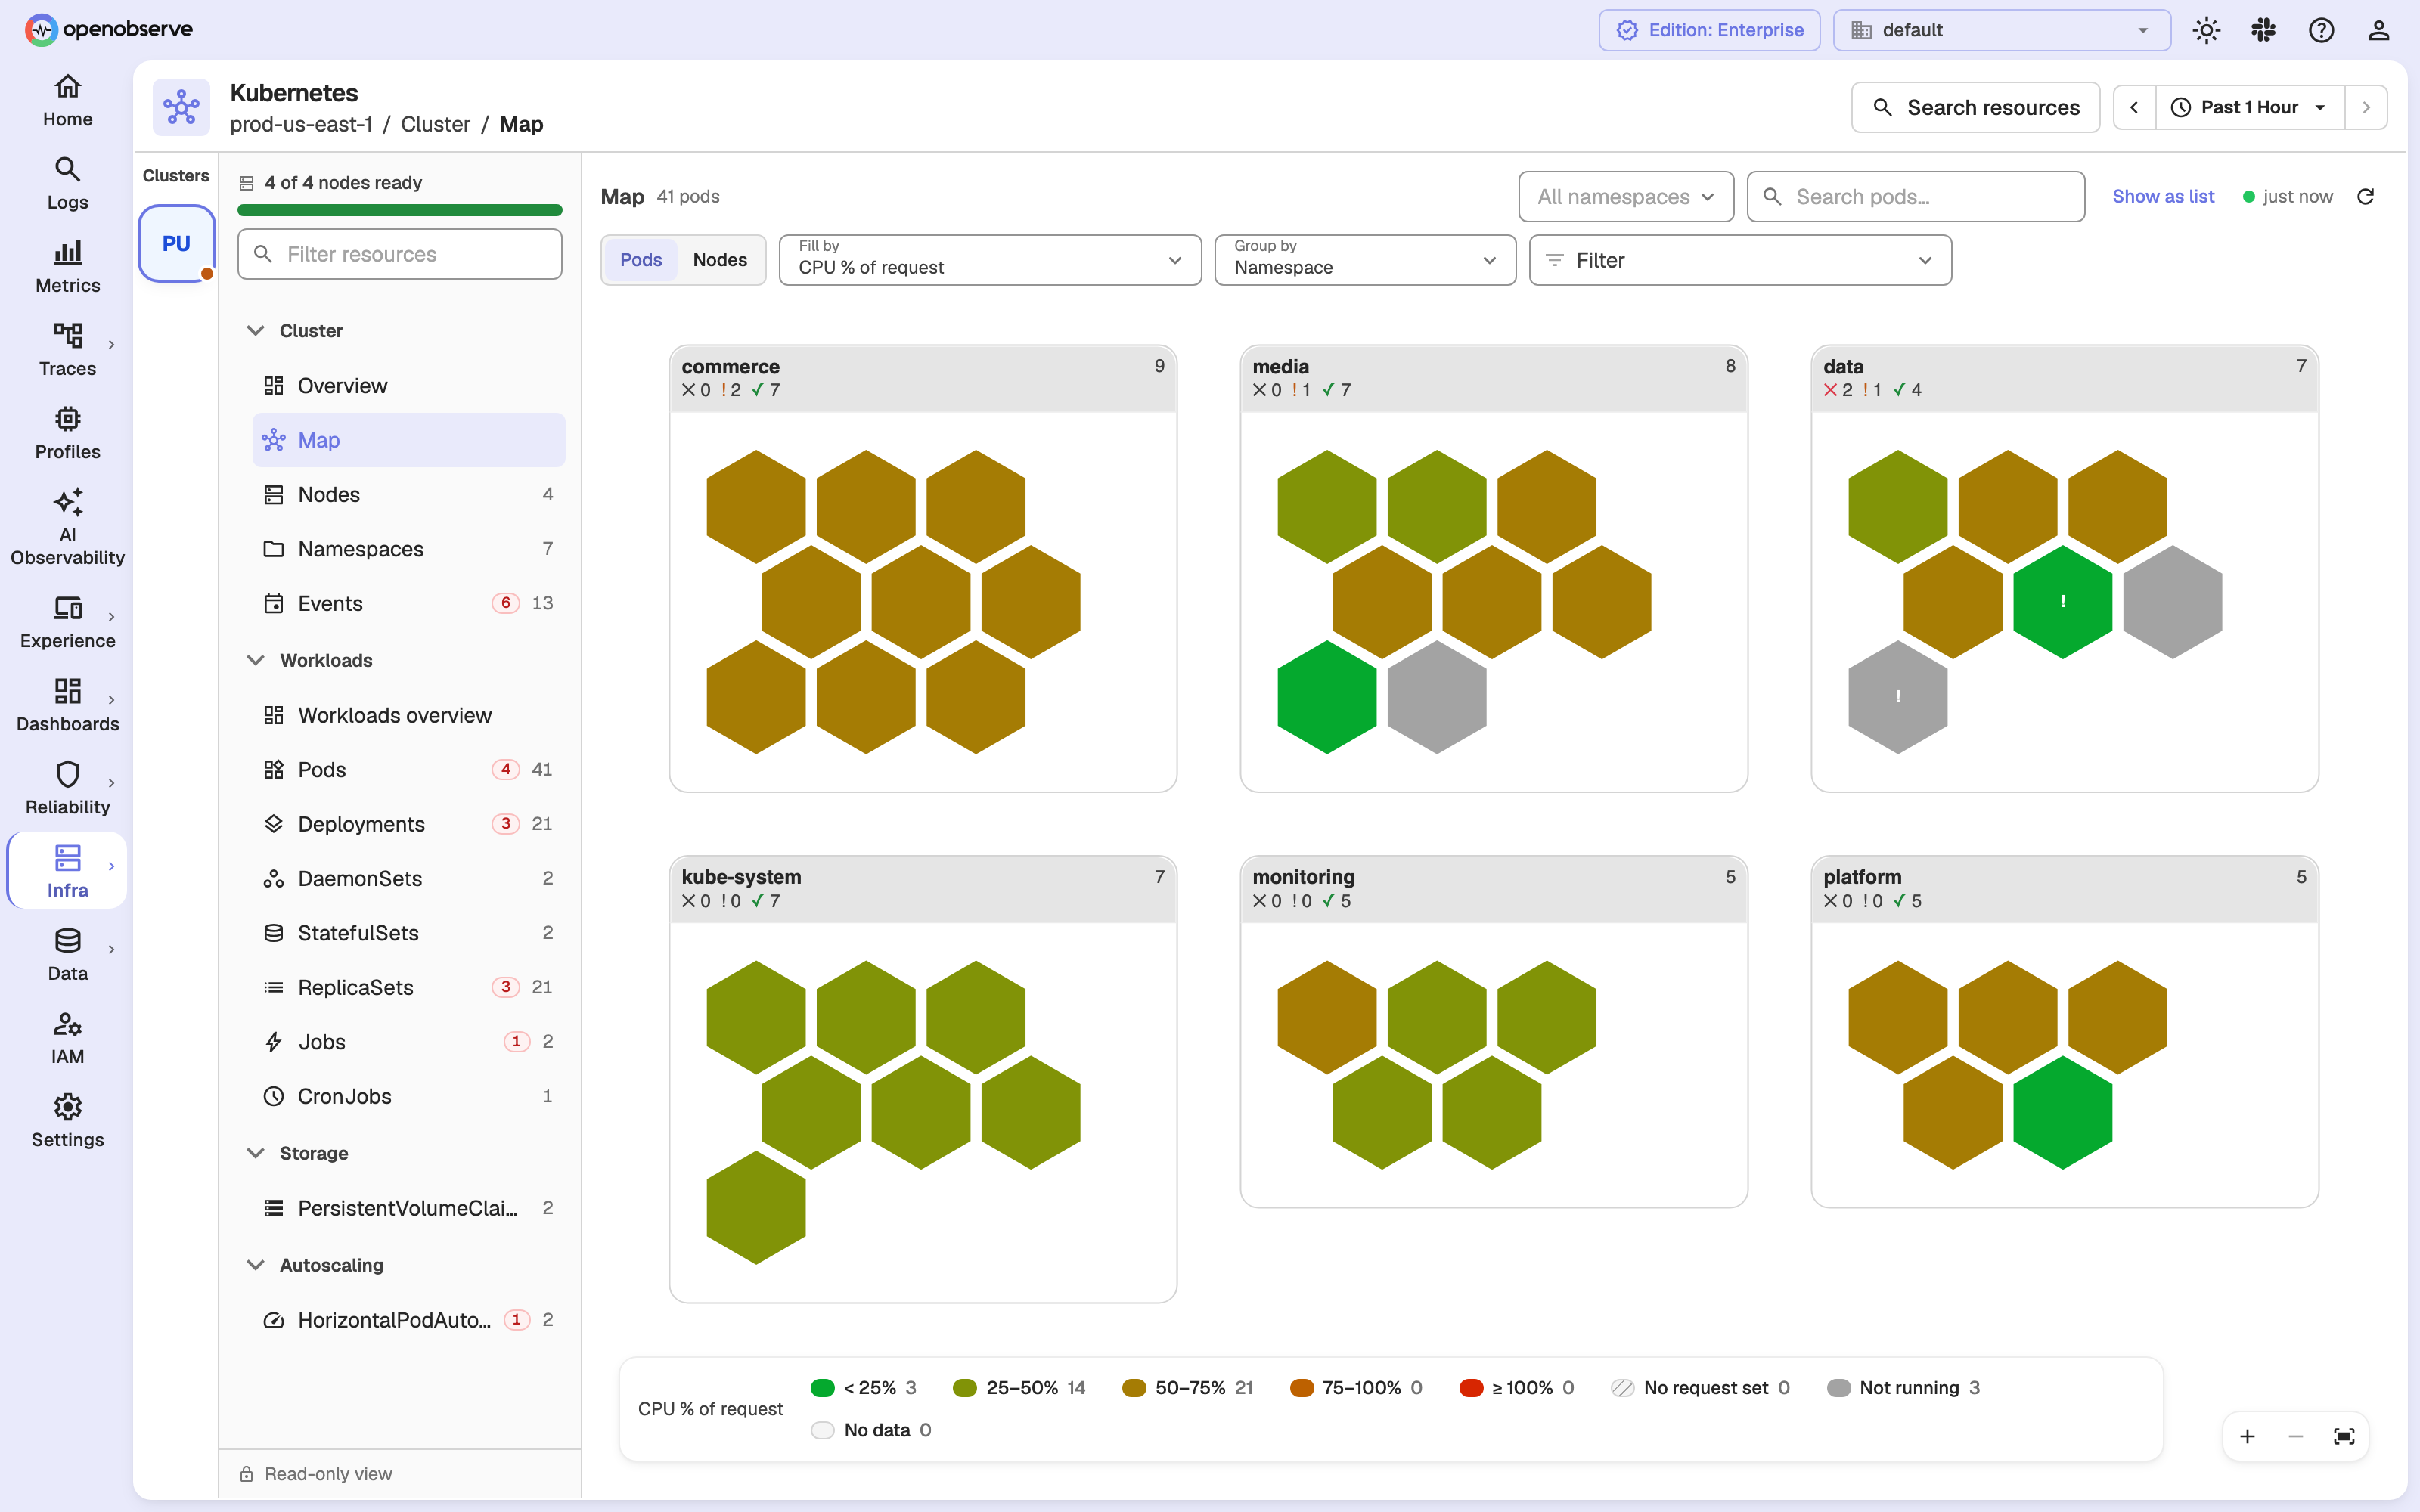Zoom in the map with plus icon
The image size is (2420, 1512).
tap(2247, 1437)
